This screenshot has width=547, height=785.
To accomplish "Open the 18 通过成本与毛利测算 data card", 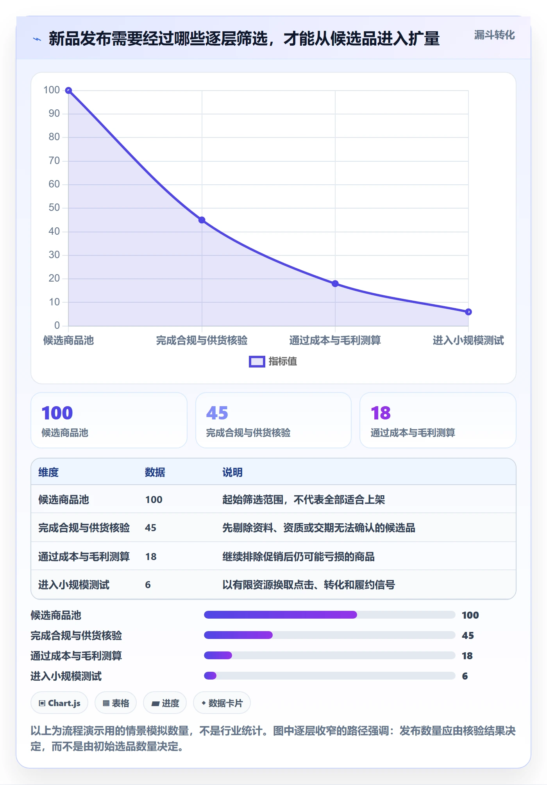I will 438,420.
